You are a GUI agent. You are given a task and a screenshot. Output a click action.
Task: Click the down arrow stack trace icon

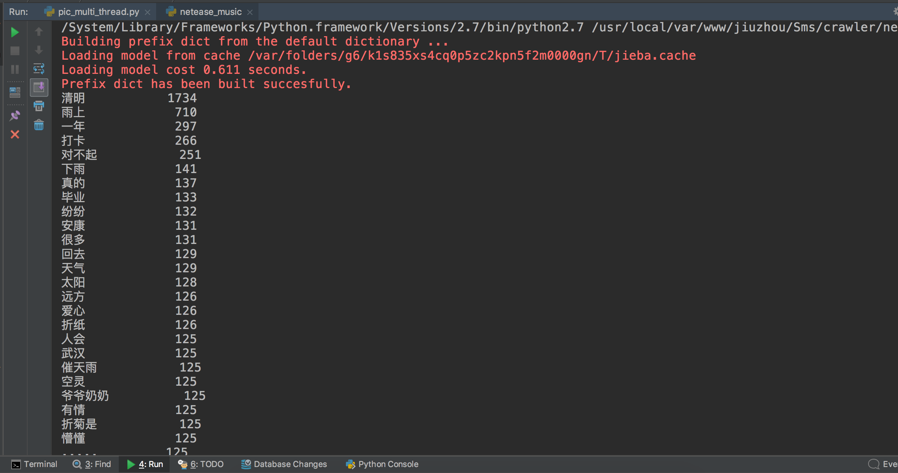39,50
